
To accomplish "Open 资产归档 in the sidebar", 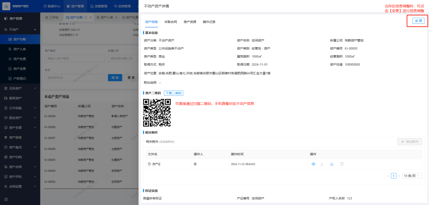I will [x=20, y=157].
